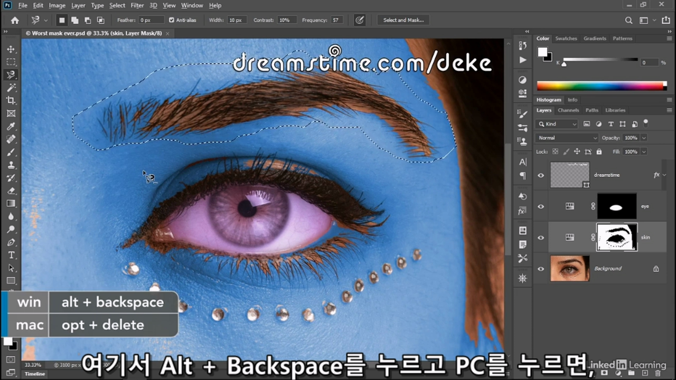Click the K slider handle

(x=564, y=64)
